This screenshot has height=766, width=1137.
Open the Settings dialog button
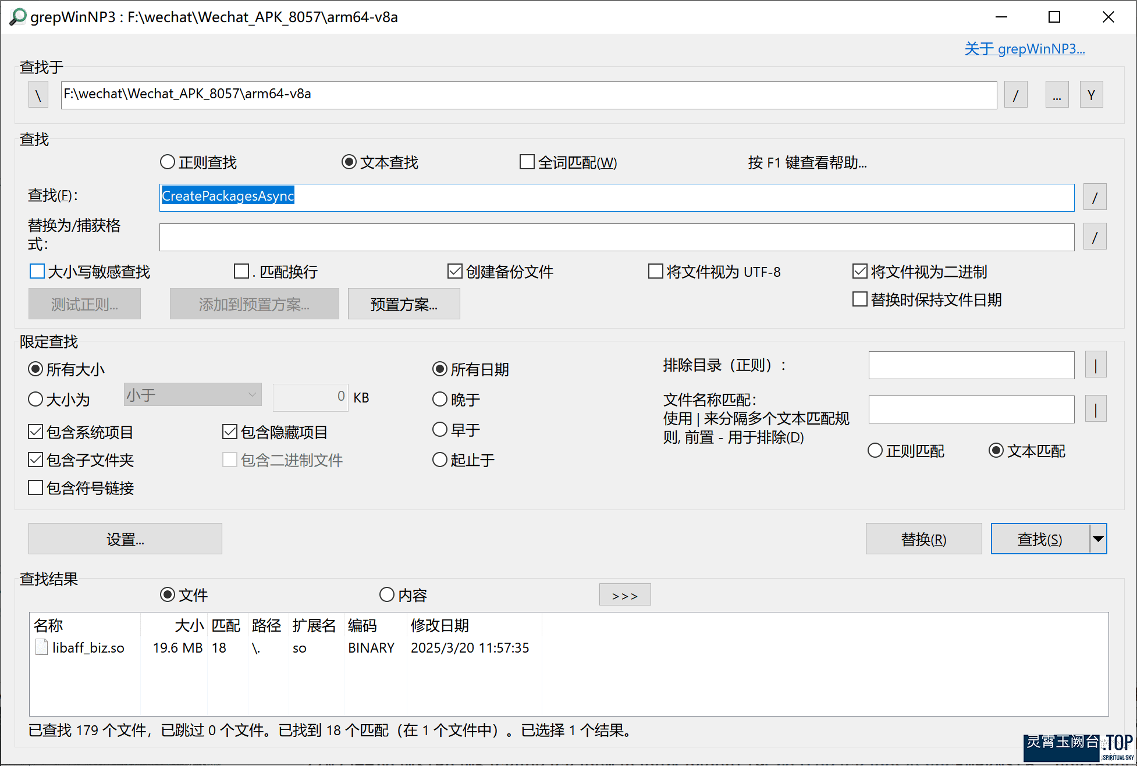(x=125, y=539)
